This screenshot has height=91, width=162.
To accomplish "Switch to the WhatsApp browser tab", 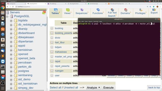I will 97,4.
